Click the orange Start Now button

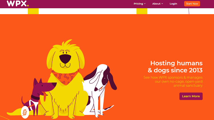pyautogui.click(x=192, y=4)
